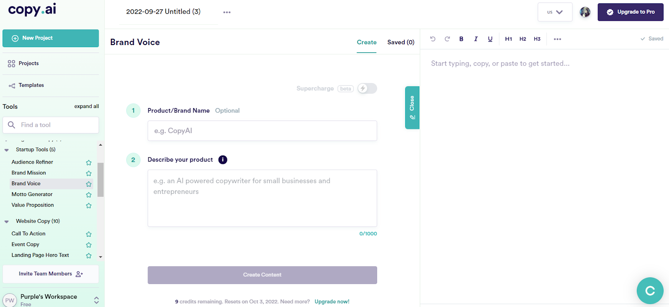The height and width of the screenshot is (307, 669).
Task: Select the Audience Refiner tool
Action: coord(32,162)
